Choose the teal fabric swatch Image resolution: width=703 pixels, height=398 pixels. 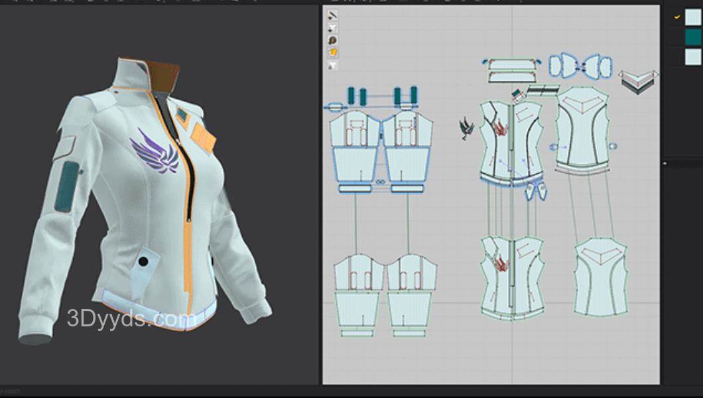pyautogui.click(x=693, y=37)
